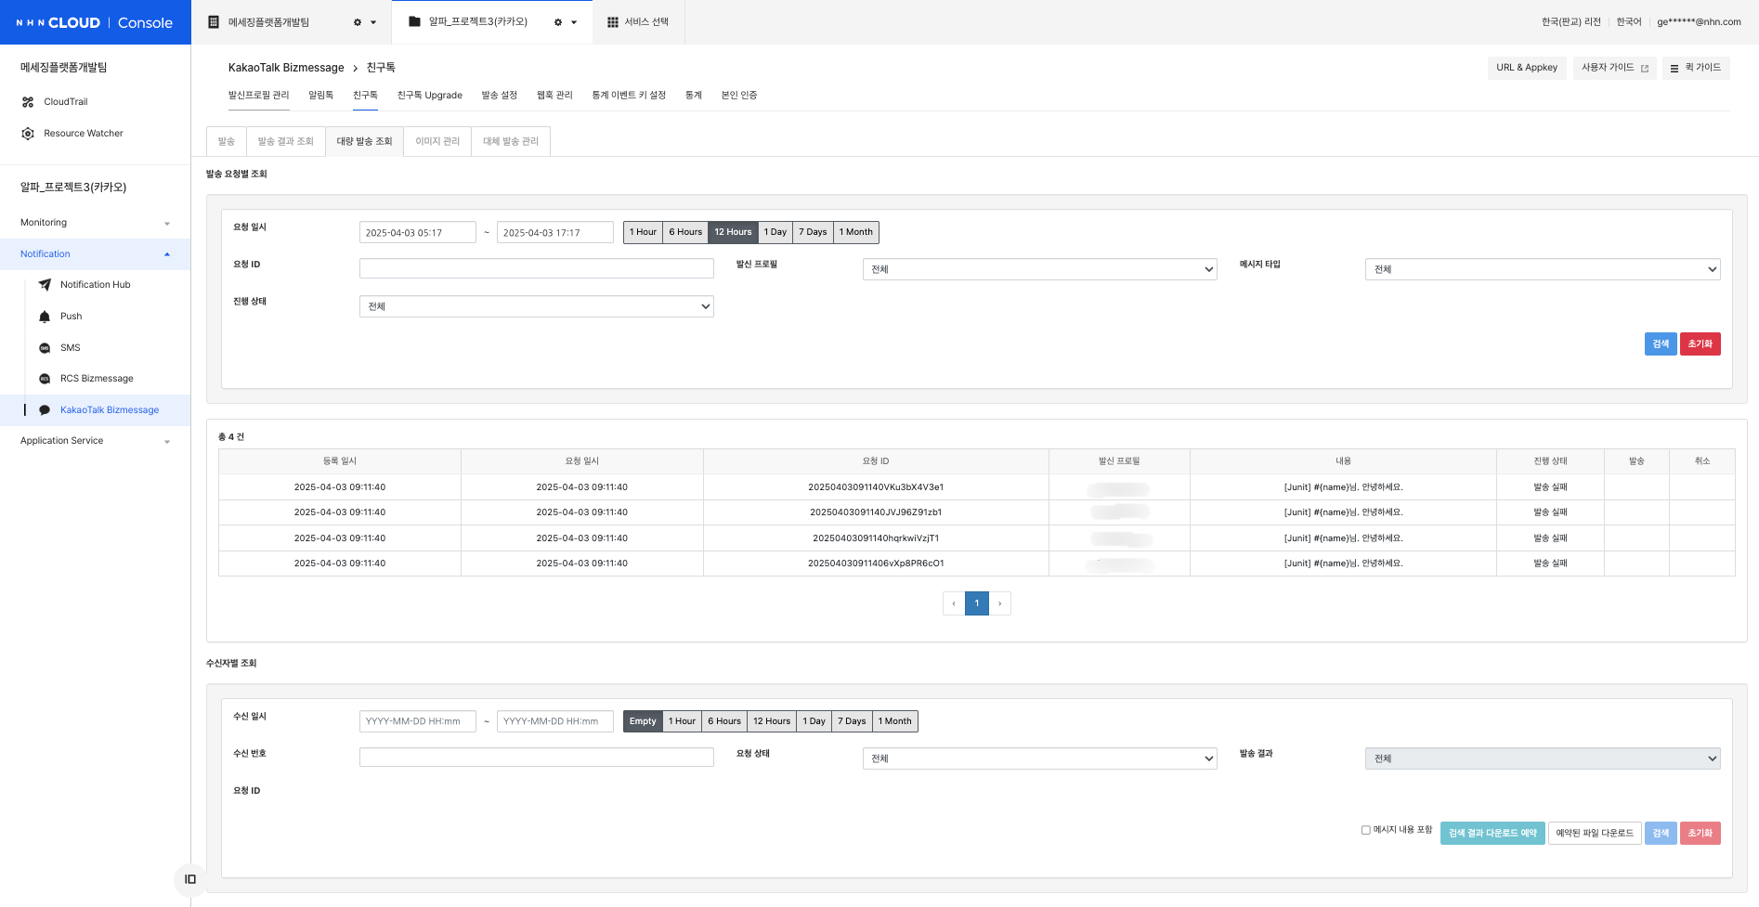Expand Application Service sidebar section

95,441
